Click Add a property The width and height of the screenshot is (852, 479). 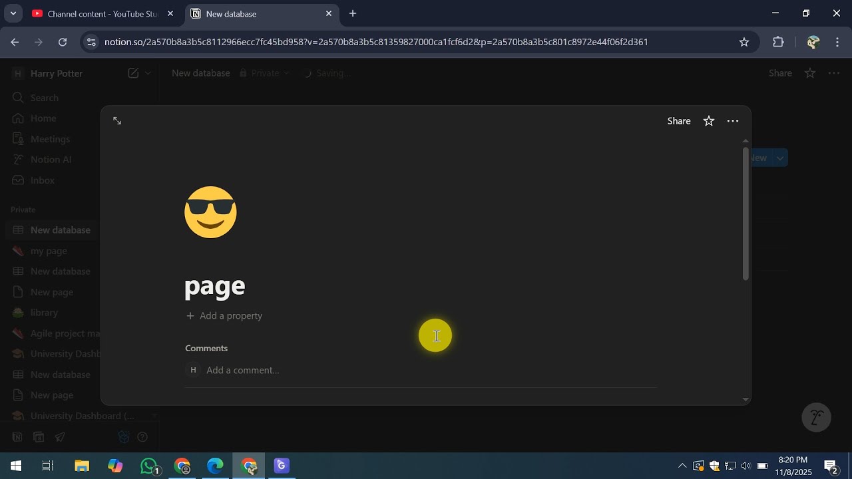[224, 315]
